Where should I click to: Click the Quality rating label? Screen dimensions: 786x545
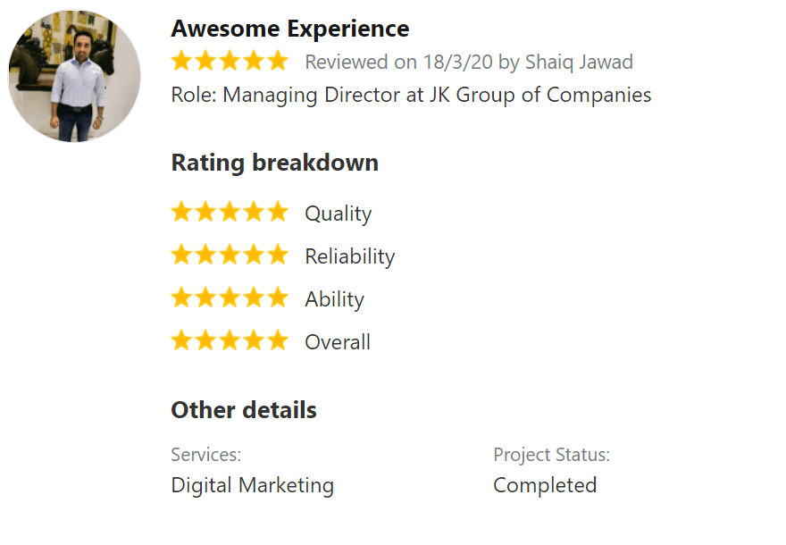338,214
